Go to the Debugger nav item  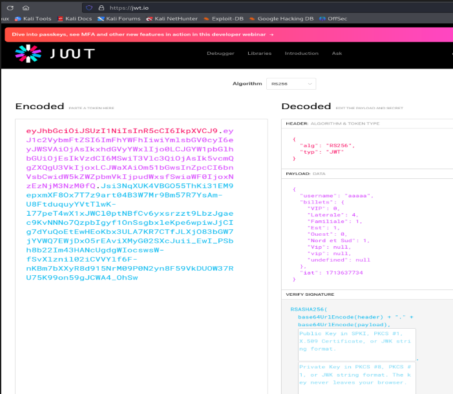tap(220, 54)
